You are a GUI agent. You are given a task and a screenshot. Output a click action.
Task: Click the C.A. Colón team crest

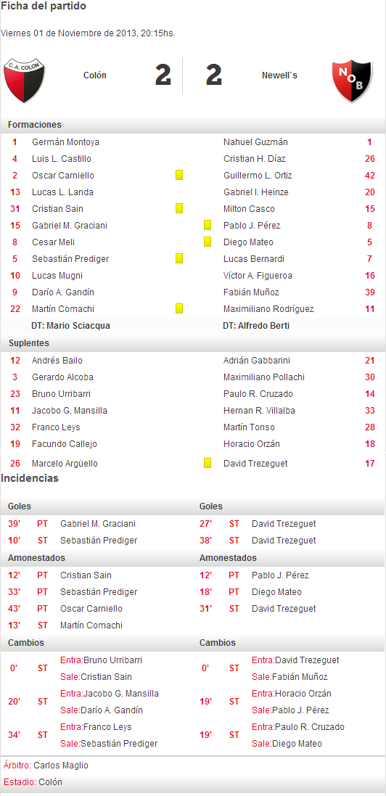pyautogui.click(x=25, y=80)
